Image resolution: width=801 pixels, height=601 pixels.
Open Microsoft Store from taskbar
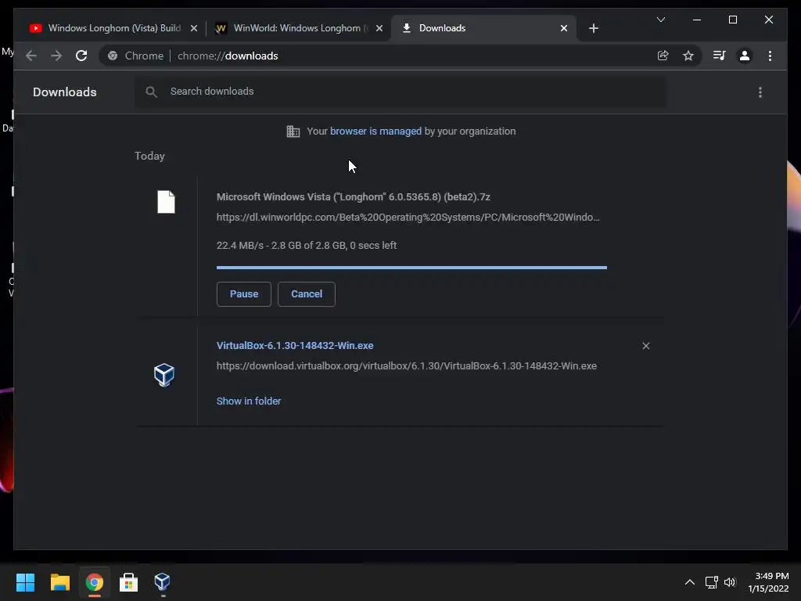(x=128, y=582)
